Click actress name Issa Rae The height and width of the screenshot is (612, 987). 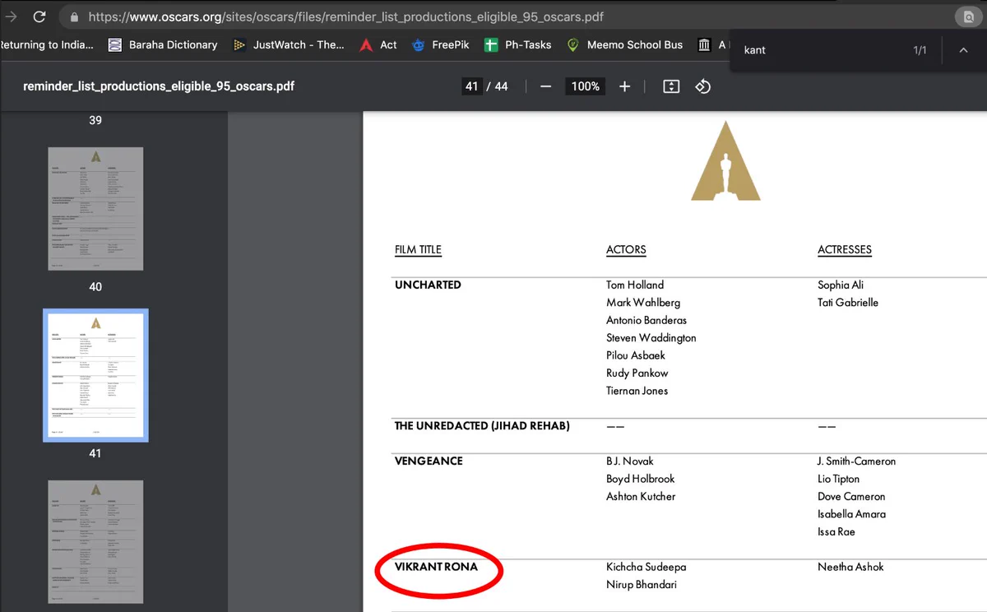coord(836,532)
